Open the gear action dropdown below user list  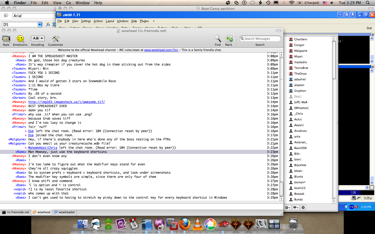(x=287, y=207)
